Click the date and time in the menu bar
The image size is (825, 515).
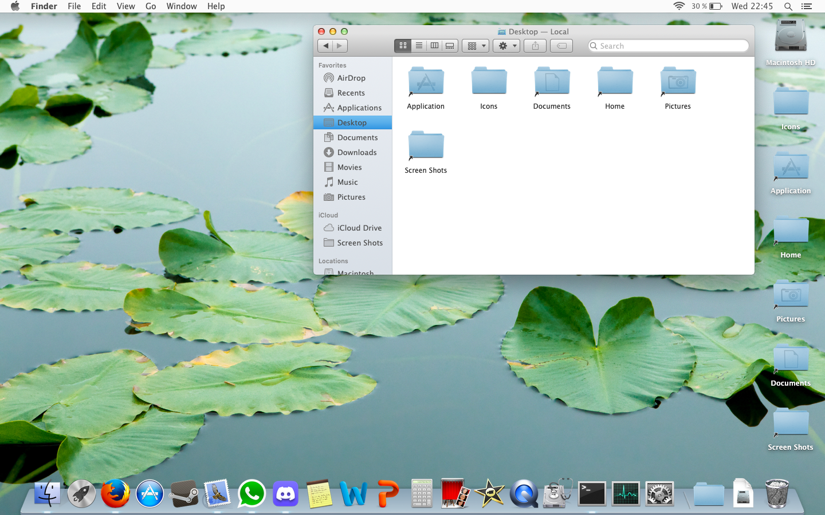(752, 6)
